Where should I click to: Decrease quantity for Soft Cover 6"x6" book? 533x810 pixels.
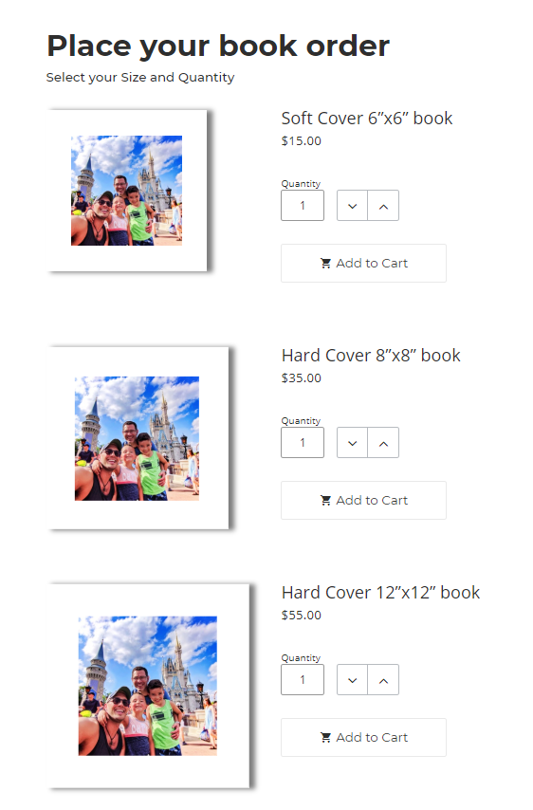pos(352,206)
